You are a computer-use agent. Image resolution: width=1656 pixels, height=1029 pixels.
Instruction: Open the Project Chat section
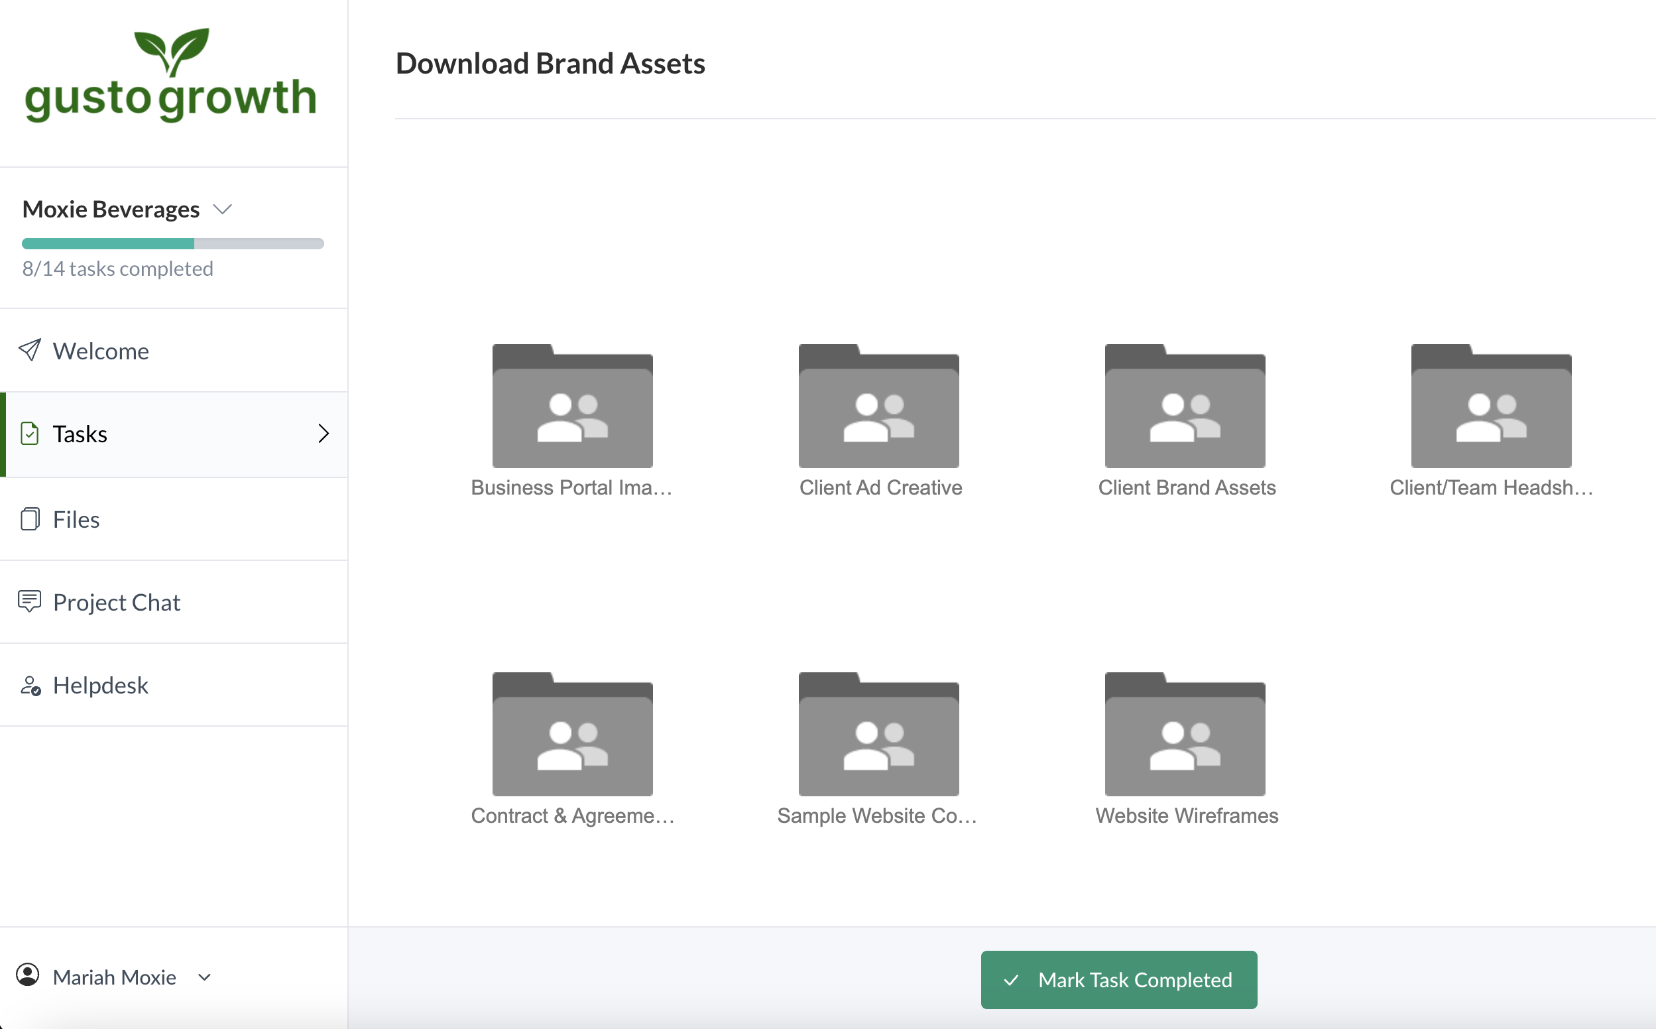coord(115,602)
